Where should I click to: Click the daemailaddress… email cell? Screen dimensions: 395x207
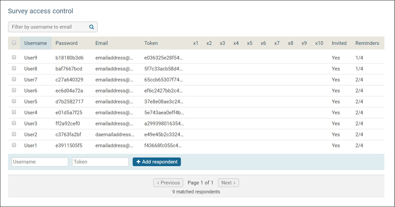coord(115,135)
